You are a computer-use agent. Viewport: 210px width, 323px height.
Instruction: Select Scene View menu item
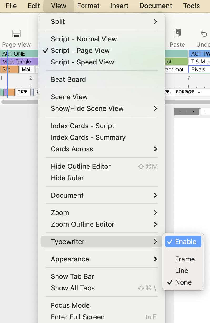click(102, 97)
